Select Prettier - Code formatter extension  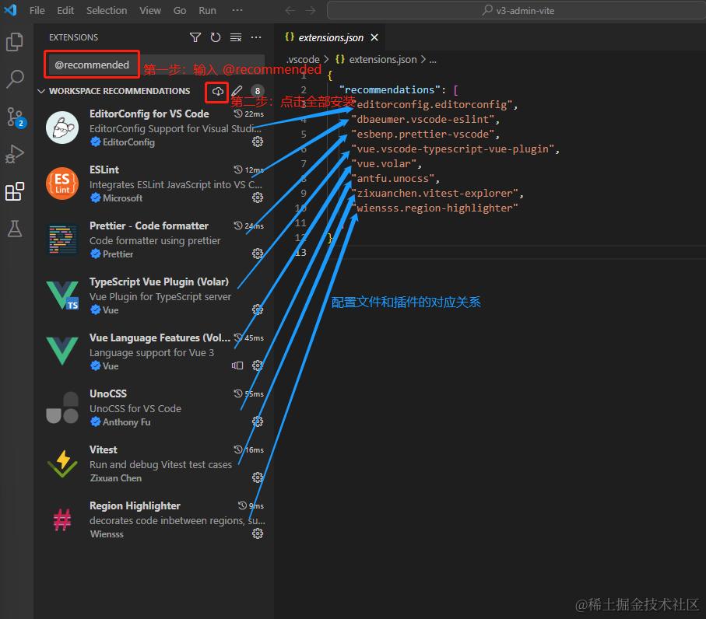click(x=154, y=240)
